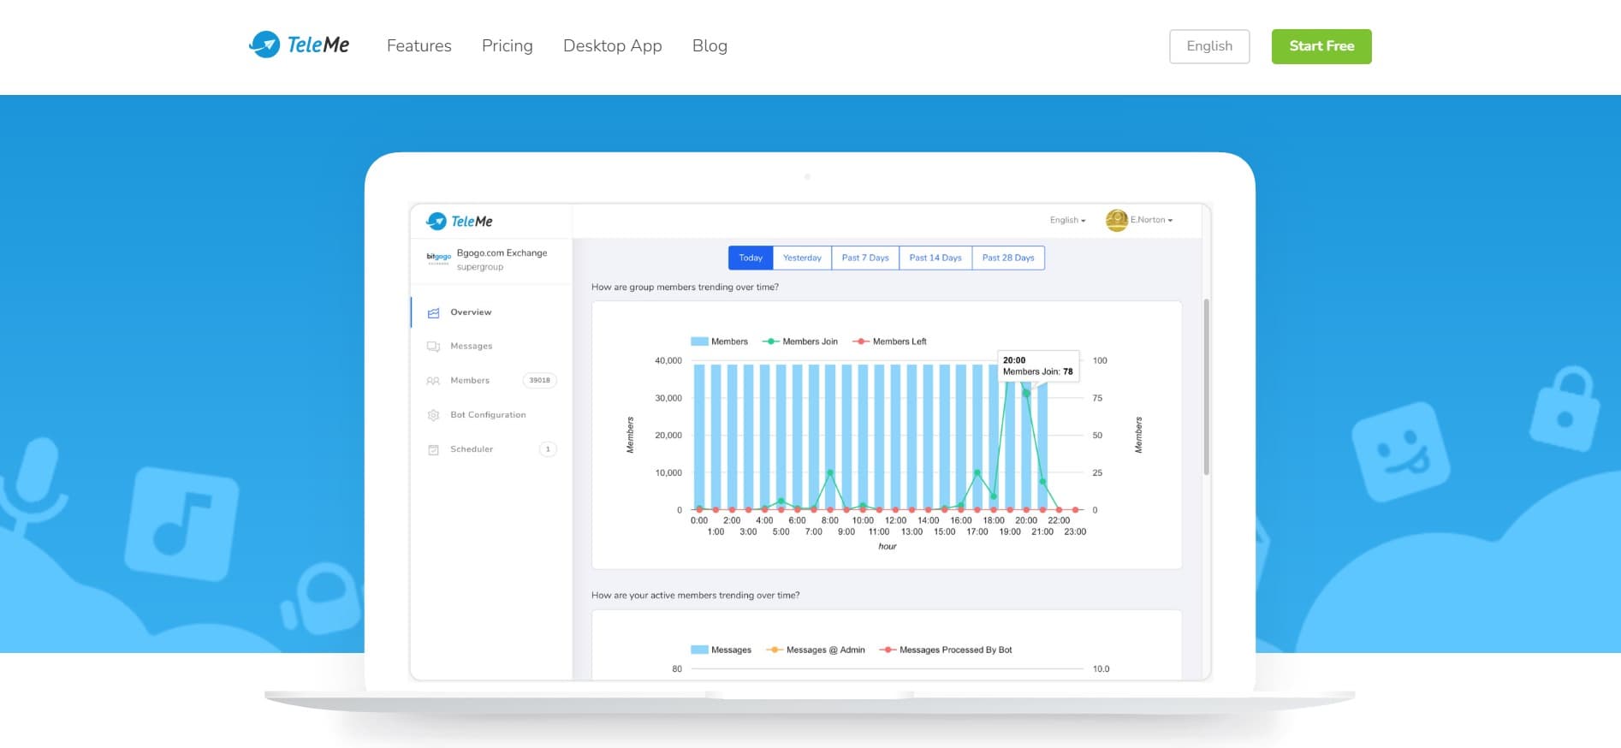Viewport: 1621px width, 748px height.
Task: Toggle Members Join series in legend
Action: 800,341
